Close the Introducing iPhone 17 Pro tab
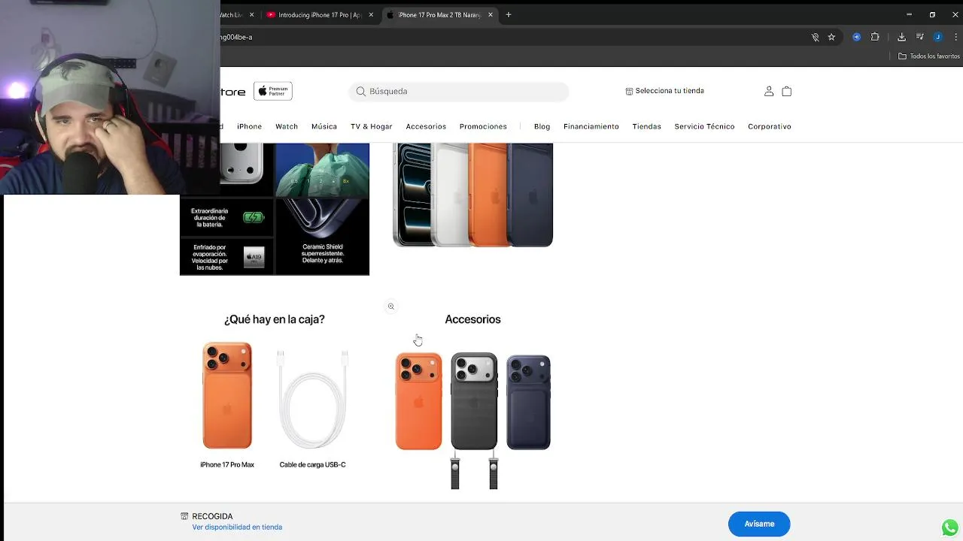 pos(371,14)
